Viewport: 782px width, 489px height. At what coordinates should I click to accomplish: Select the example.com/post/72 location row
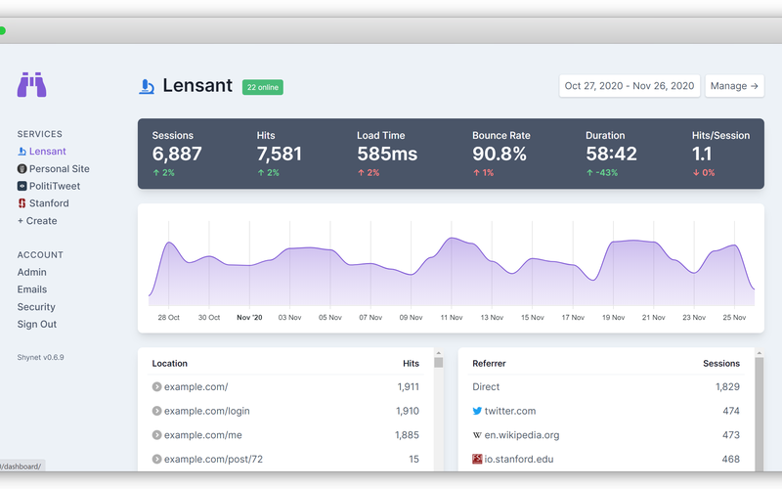click(285, 459)
